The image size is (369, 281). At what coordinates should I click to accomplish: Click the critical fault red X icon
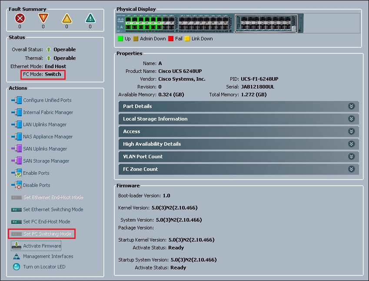click(x=20, y=18)
